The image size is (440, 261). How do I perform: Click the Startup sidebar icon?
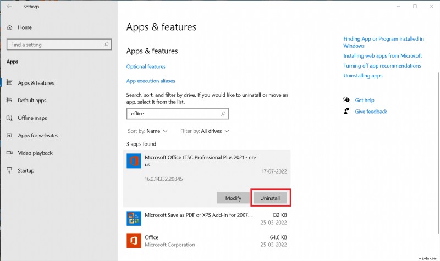[9, 170]
